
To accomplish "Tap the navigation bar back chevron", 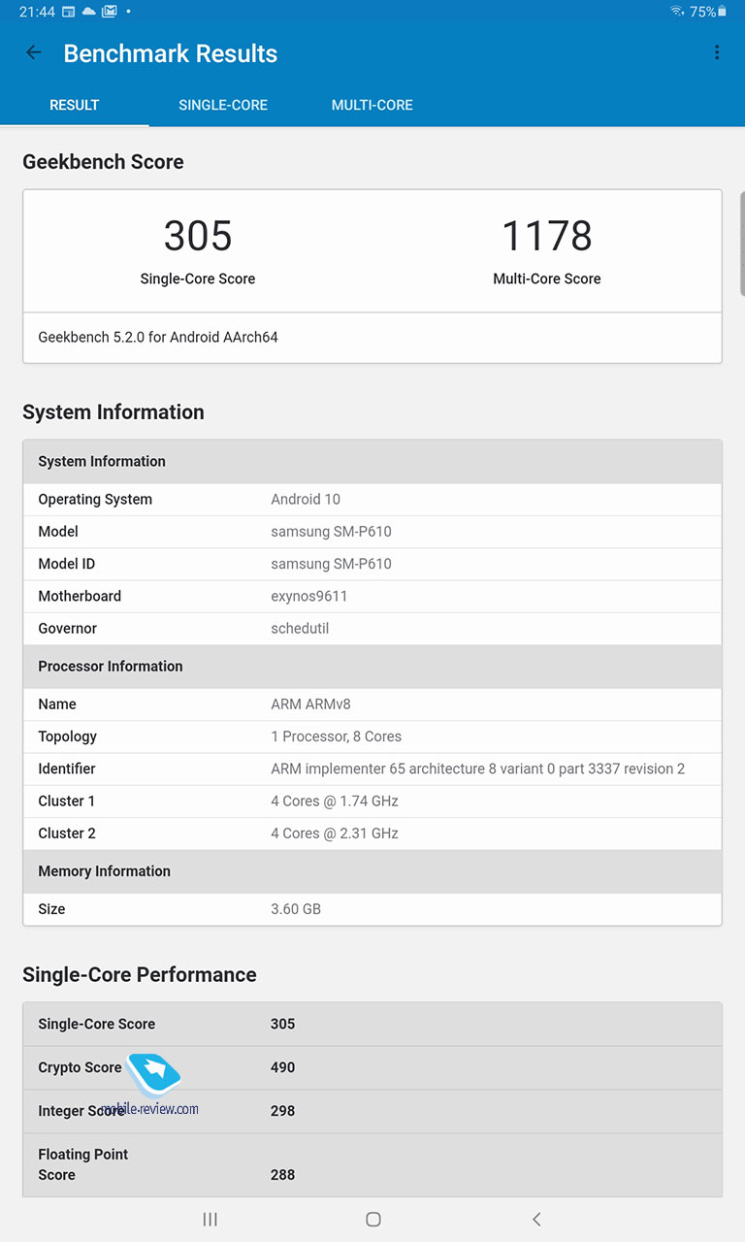I will pyautogui.click(x=536, y=1219).
